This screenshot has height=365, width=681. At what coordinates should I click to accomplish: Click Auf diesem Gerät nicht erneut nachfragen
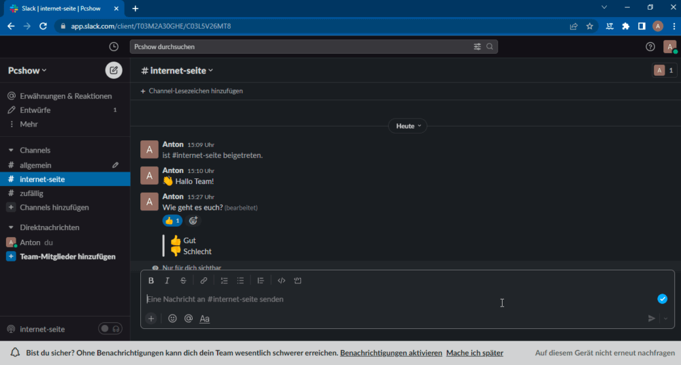(x=605, y=353)
